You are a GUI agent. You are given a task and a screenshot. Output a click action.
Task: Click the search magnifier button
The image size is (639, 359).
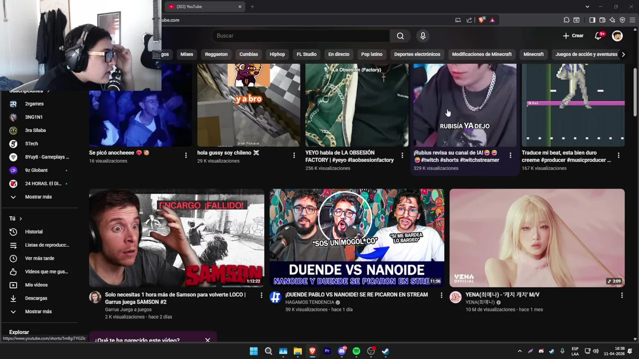400,36
